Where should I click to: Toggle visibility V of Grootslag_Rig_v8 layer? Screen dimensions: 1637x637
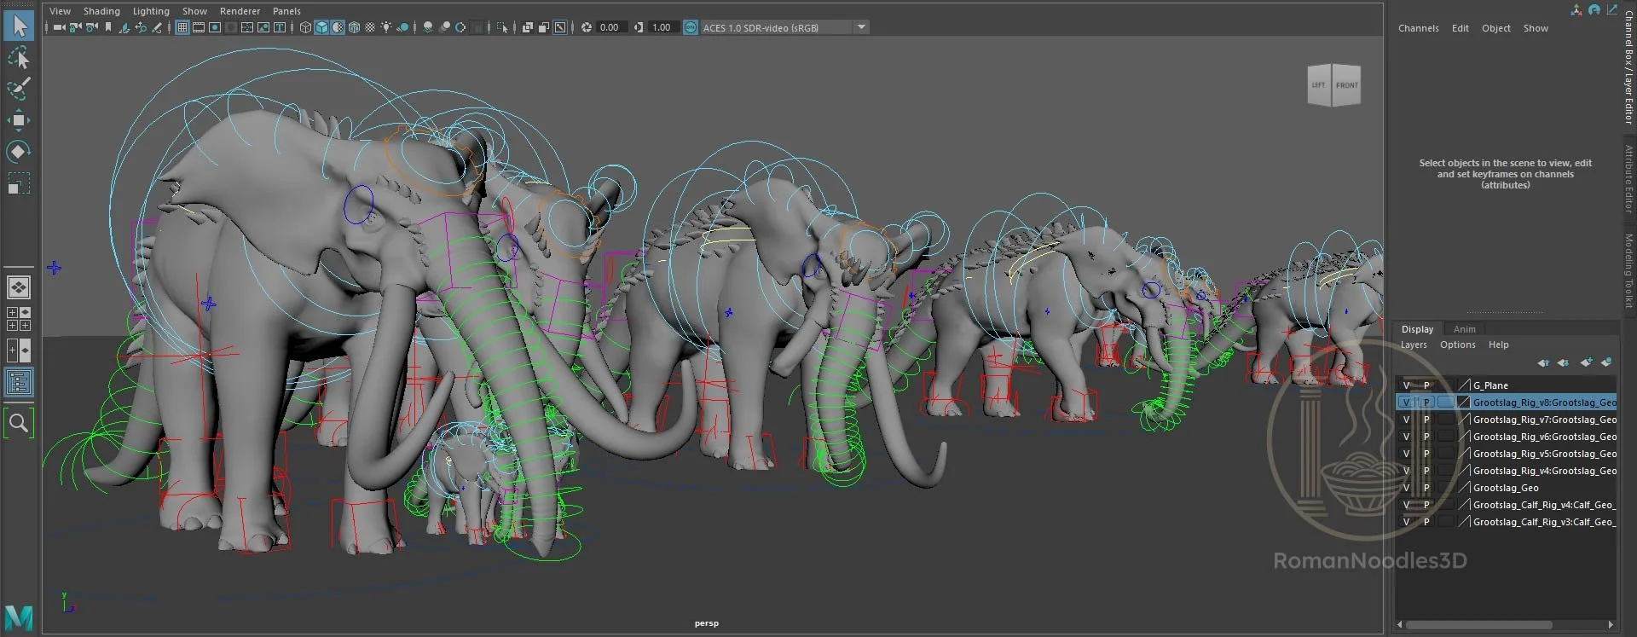(1406, 402)
